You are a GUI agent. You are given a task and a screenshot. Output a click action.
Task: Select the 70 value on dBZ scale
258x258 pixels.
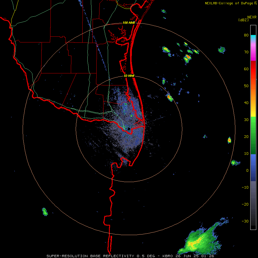click(246, 52)
